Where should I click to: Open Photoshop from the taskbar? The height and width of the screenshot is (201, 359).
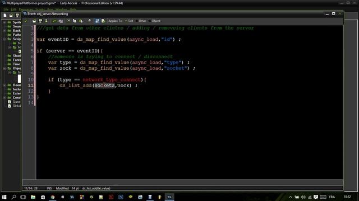tap(121, 197)
